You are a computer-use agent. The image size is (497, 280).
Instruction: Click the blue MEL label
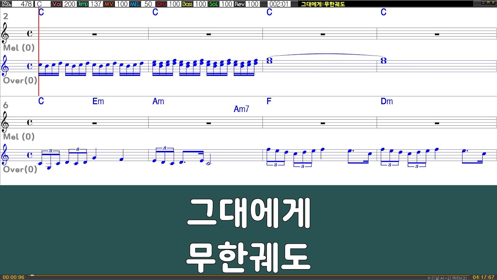(135, 4)
